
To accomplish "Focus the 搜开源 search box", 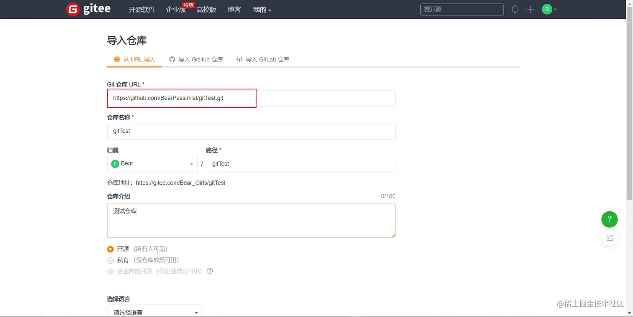I will coord(462,9).
